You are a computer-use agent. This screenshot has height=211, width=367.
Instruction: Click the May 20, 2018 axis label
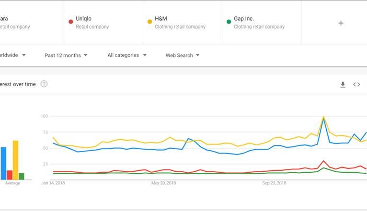(165, 183)
